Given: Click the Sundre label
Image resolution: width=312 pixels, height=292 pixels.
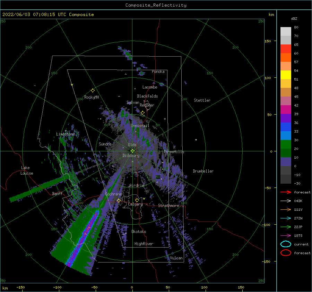Looking at the screenshot, I should [105, 144].
